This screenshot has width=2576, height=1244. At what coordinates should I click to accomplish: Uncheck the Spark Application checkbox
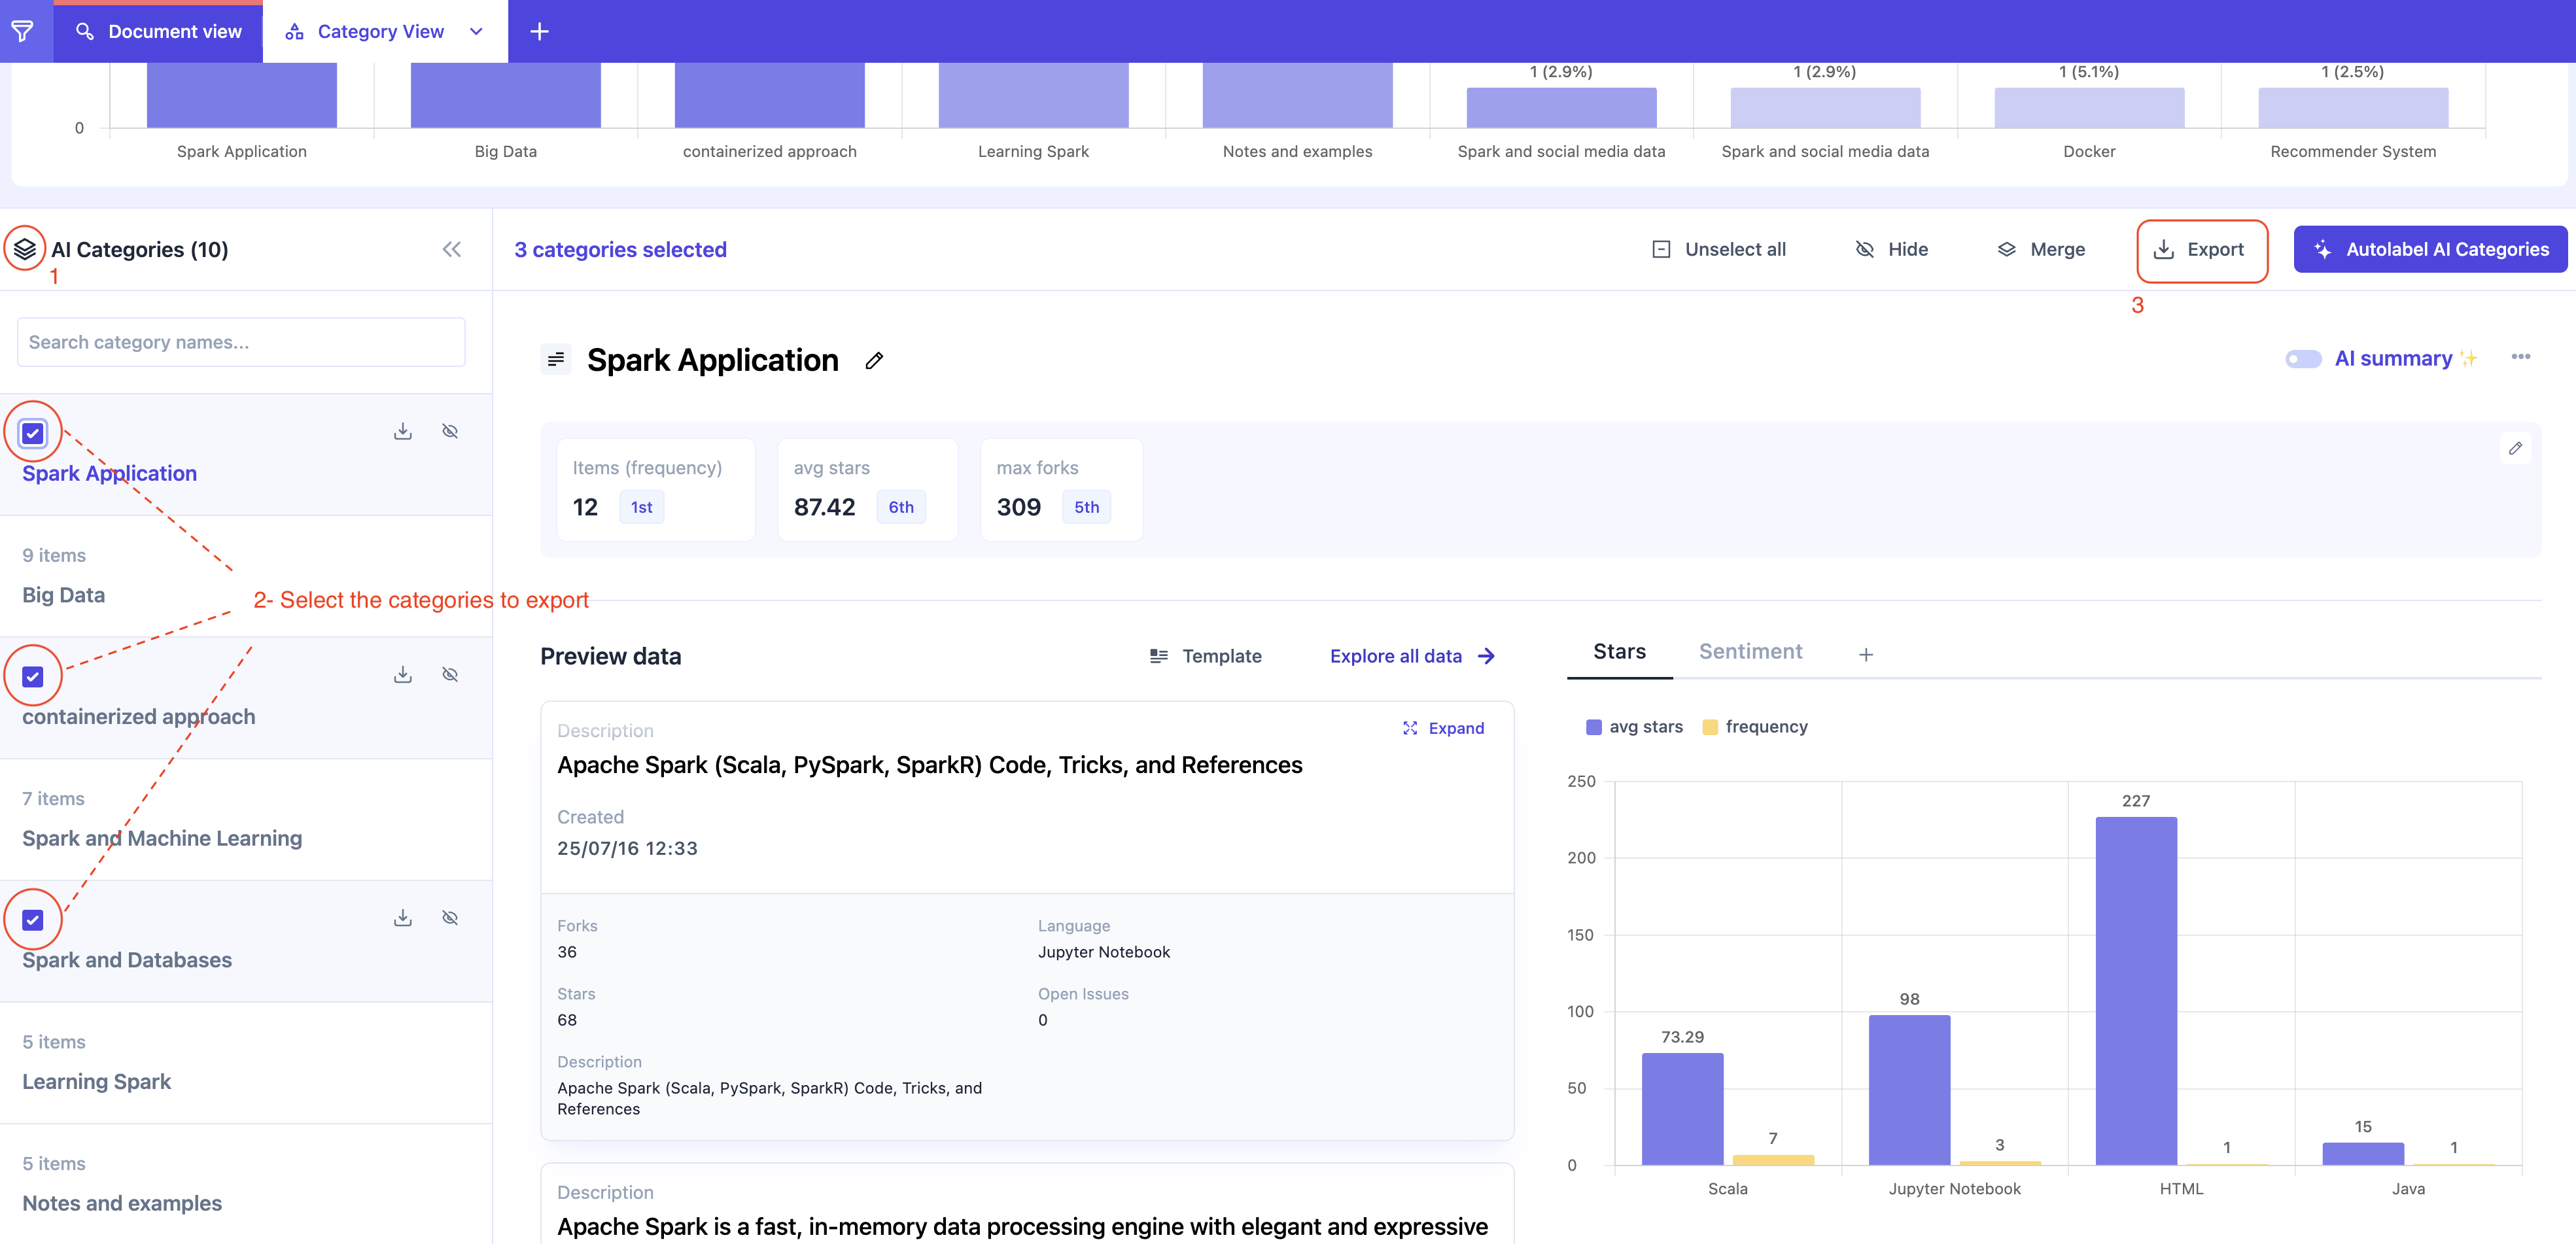33,433
